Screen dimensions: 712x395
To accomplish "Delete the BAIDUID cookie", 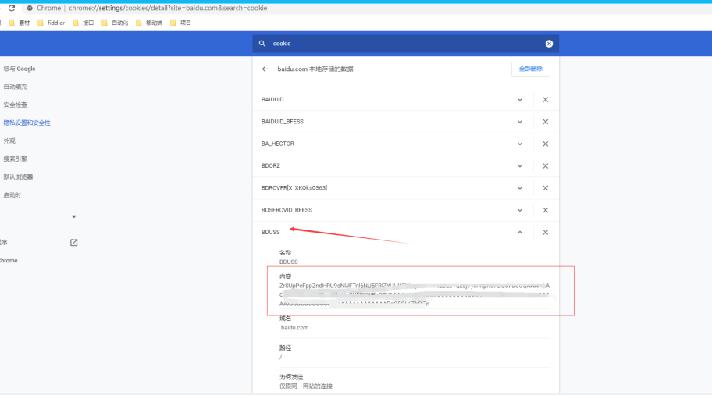I will click(546, 99).
